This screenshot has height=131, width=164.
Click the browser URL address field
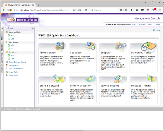click(x=42, y=10)
